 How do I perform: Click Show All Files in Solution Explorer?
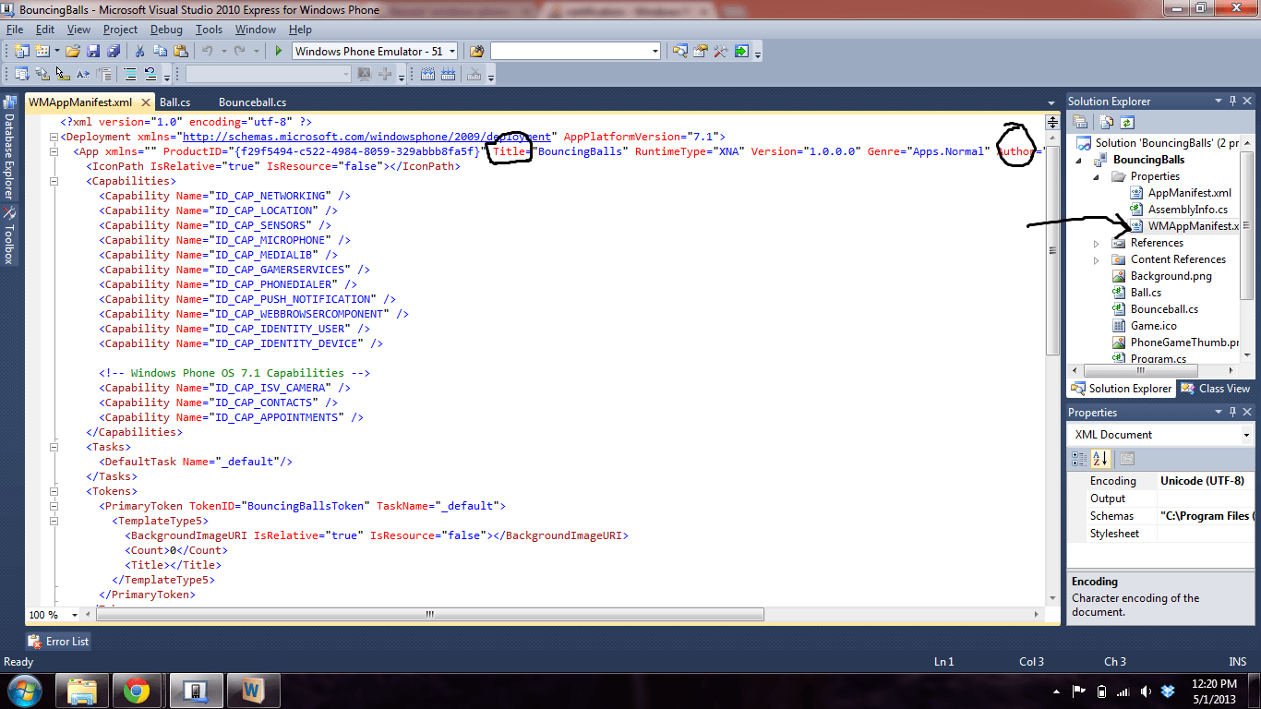[x=1107, y=122]
